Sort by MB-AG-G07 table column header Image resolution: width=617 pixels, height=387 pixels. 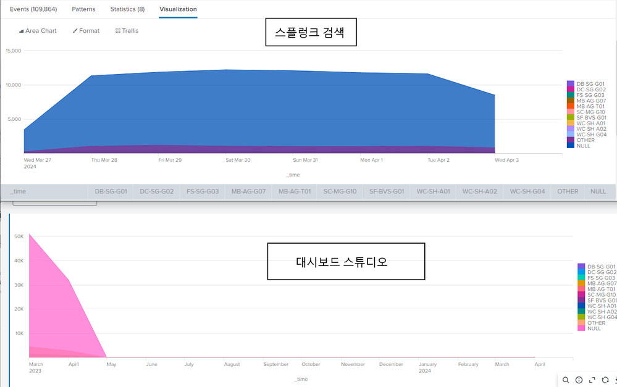click(249, 191)
